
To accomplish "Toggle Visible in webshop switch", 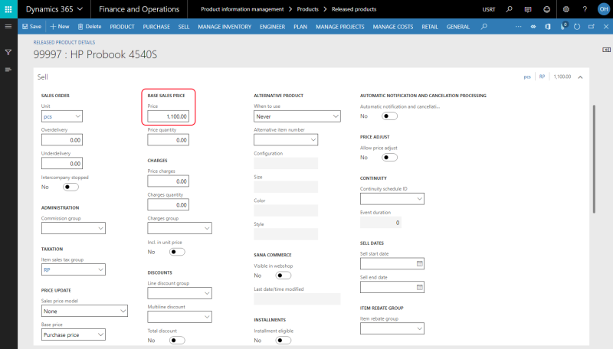I will [x=283, y=276].
